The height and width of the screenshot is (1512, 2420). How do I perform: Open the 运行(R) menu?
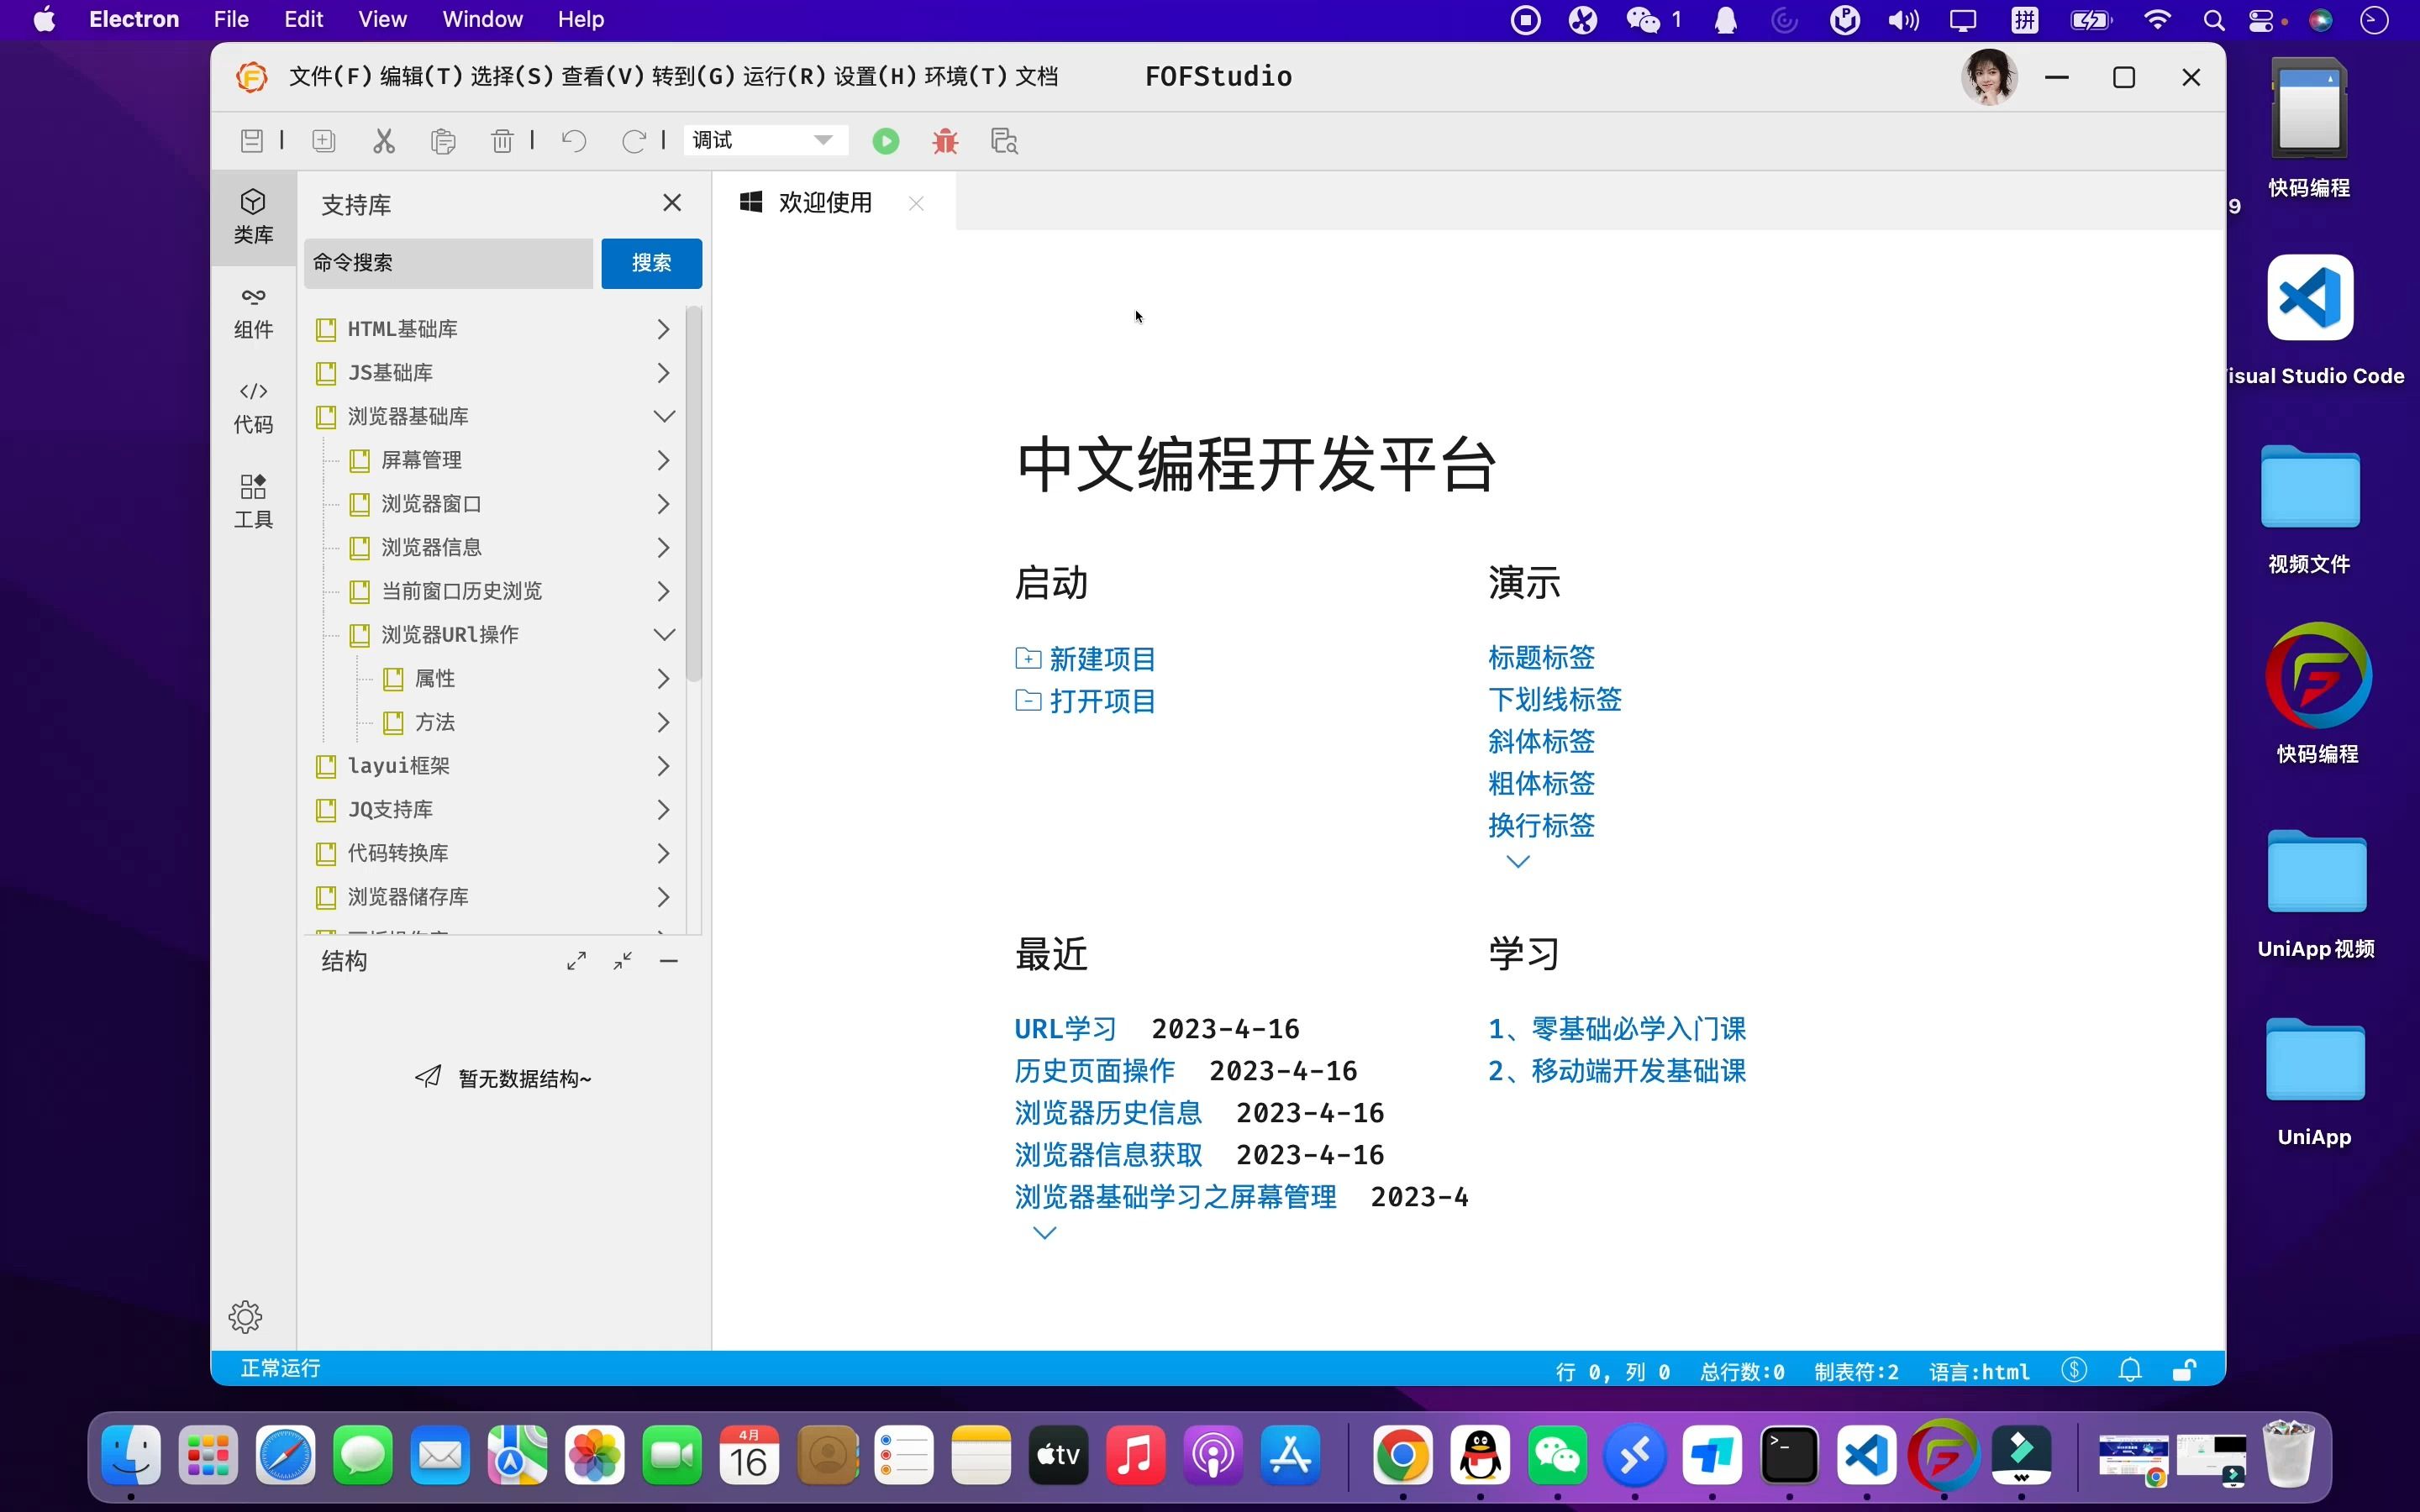(784, 77)
